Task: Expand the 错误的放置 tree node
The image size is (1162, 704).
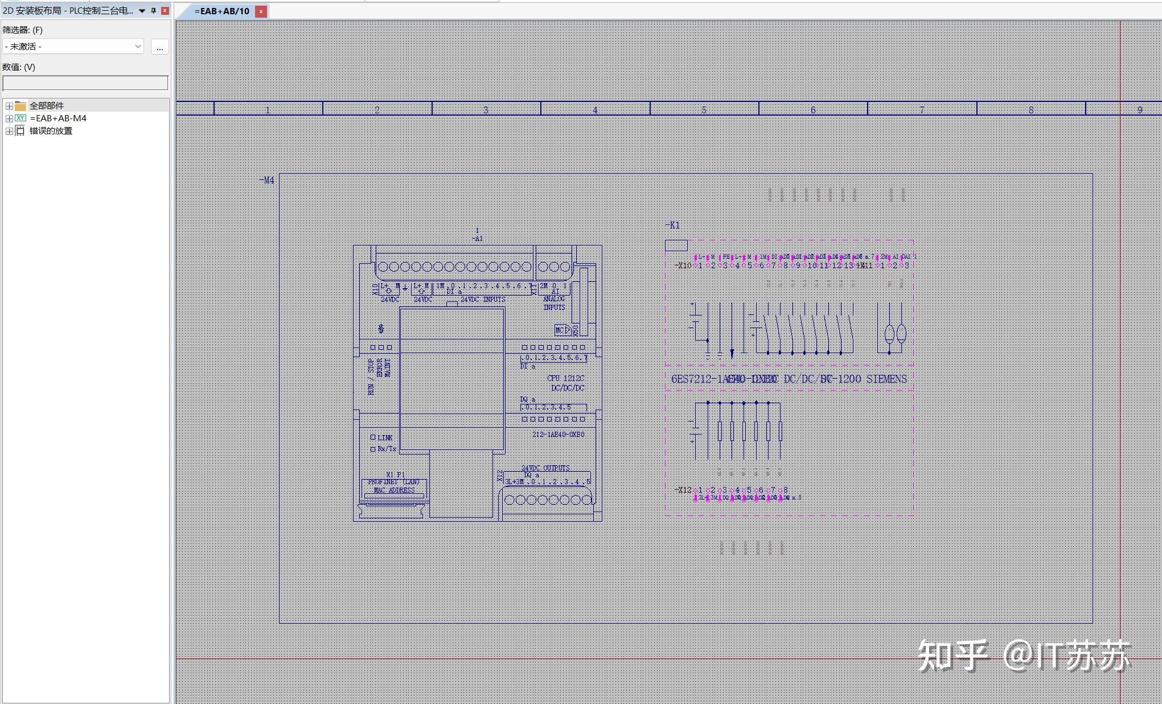Action: (9, 130)
